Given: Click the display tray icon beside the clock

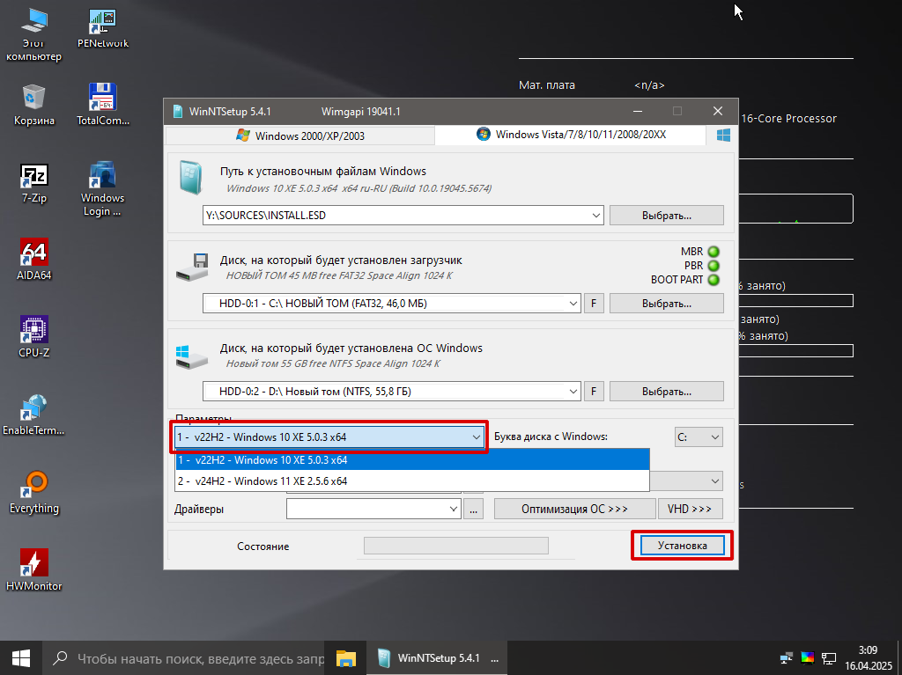Looking at the screenshot, I should coord(829,657).
